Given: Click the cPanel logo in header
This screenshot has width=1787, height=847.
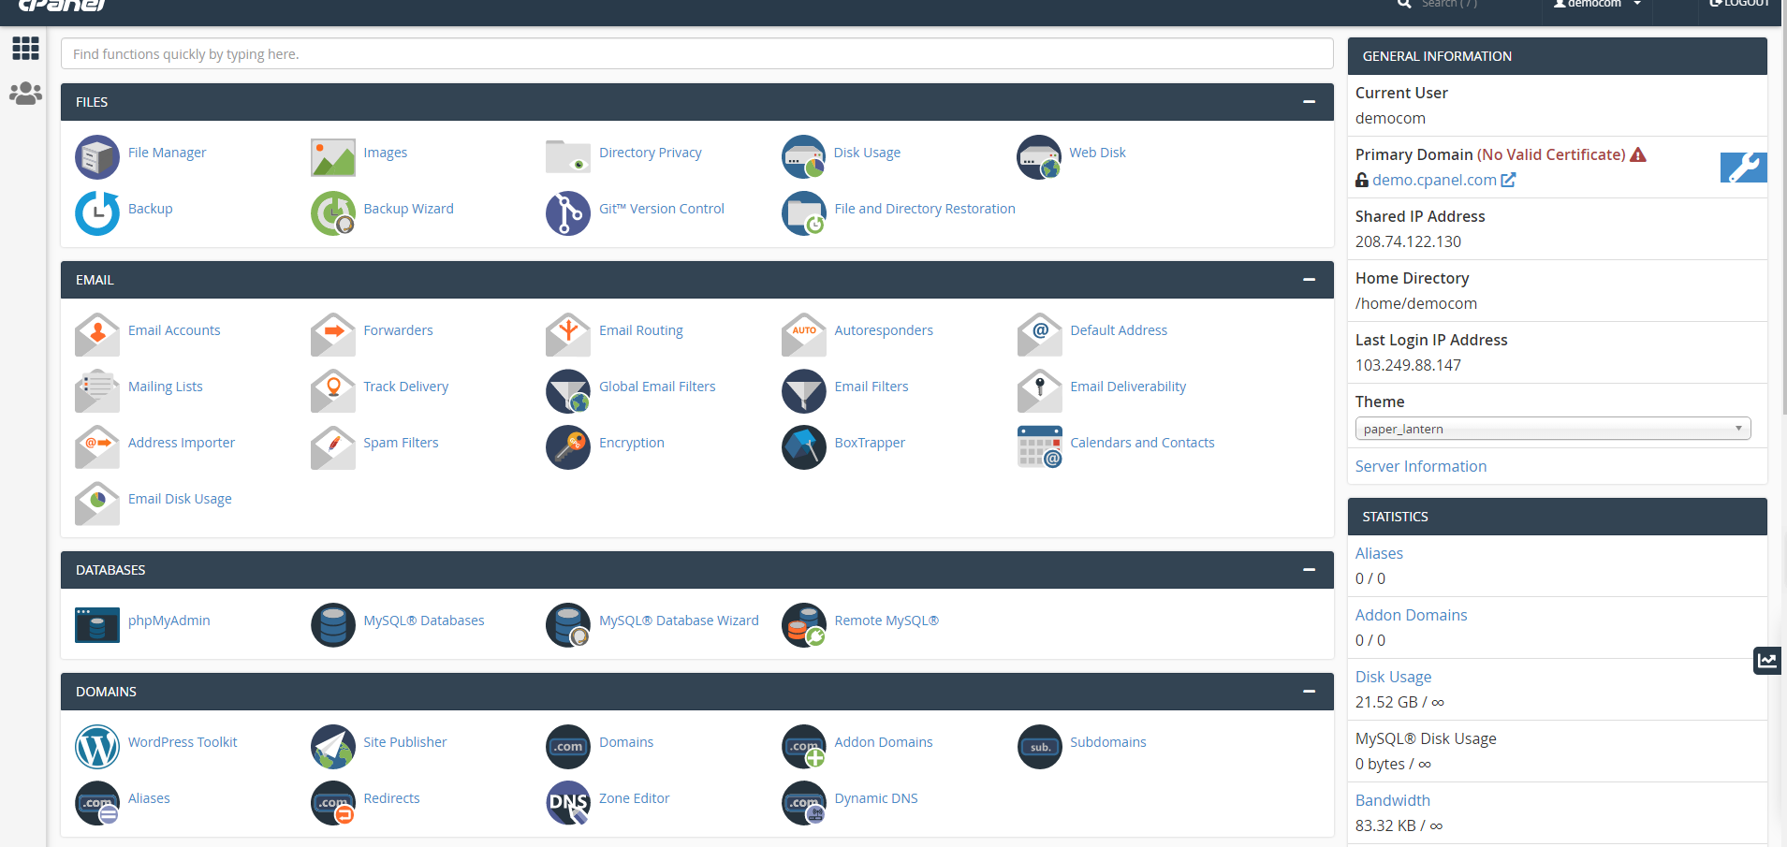Looking at the screenshot, I should pos(62,5).
